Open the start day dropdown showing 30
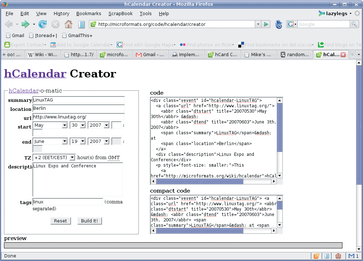Screen dimensions: 363x261 [78, 125]
